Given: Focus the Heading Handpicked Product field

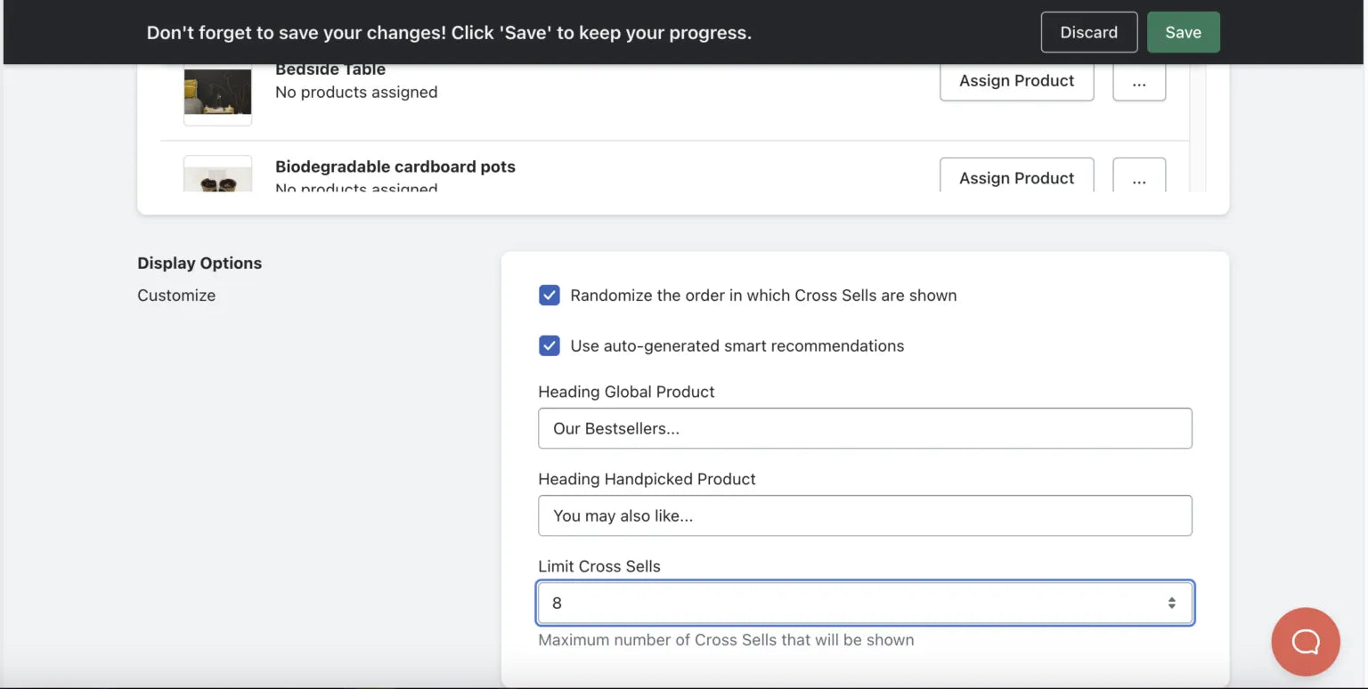Looking at the screenshot, I should (x=865, y=515).
